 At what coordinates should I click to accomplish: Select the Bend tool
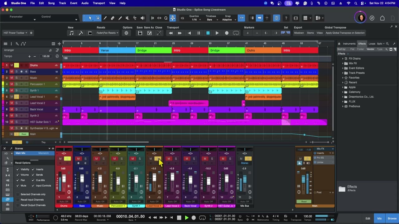coord(135,18)
